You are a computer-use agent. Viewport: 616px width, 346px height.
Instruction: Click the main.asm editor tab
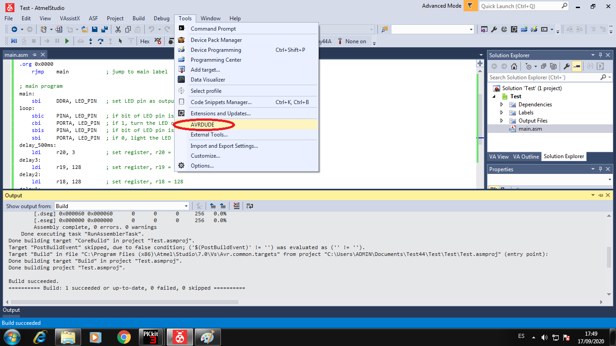pos(16,55)
